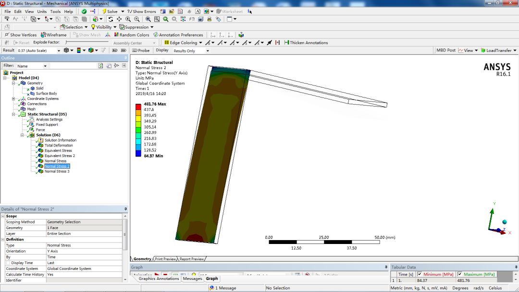Click the Tags icon in toolbar
The image size is (519, 292).
click(219, 19)
